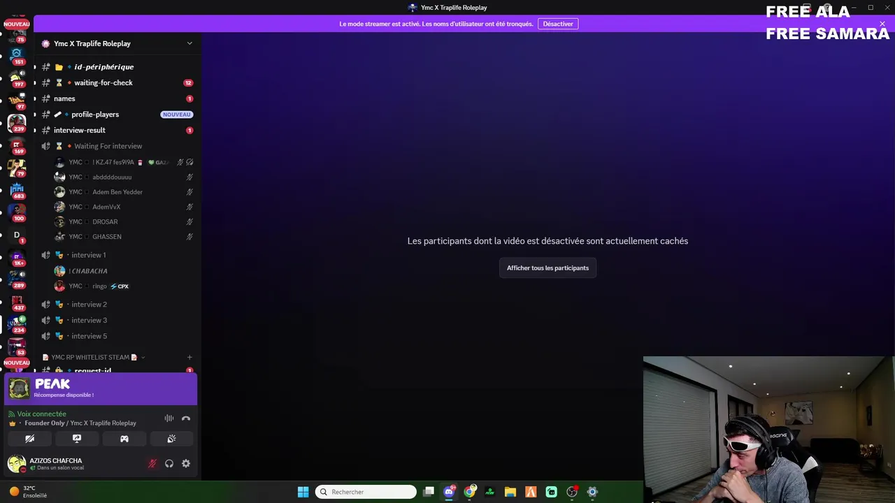Open server with 1K+ badge
Viewport: 895px width, 503px height.
tap(17, 257)
